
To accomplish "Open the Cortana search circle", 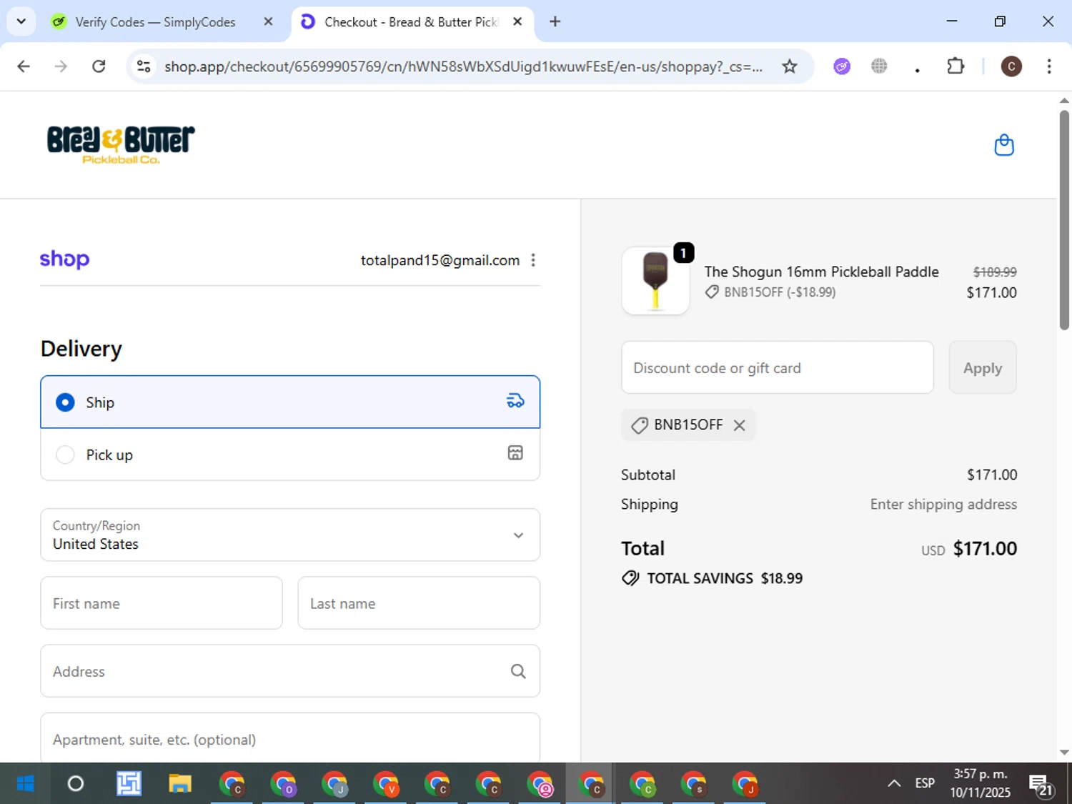I will pyautogui.click(x=75, y=784).
